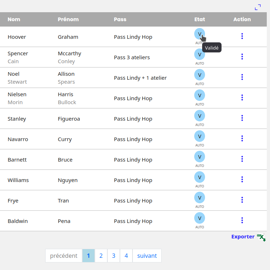Image resolution: width=270 pixels, height=270 pixels.
Task: Select the 'Pass Lindy + 1 atelier' cell
Action: coord(140,78)
